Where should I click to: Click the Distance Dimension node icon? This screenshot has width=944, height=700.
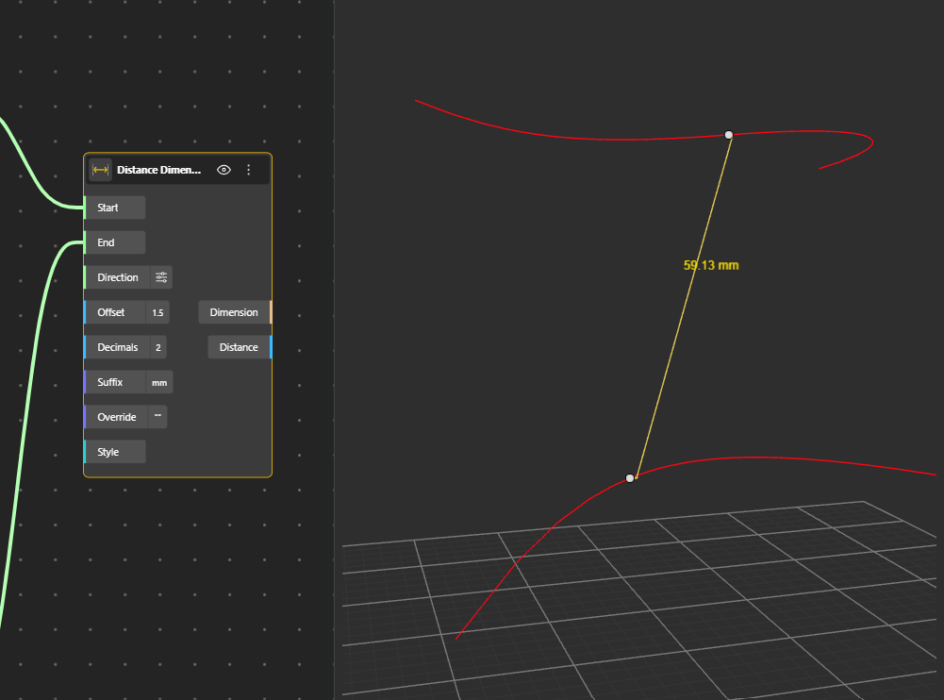100,170
